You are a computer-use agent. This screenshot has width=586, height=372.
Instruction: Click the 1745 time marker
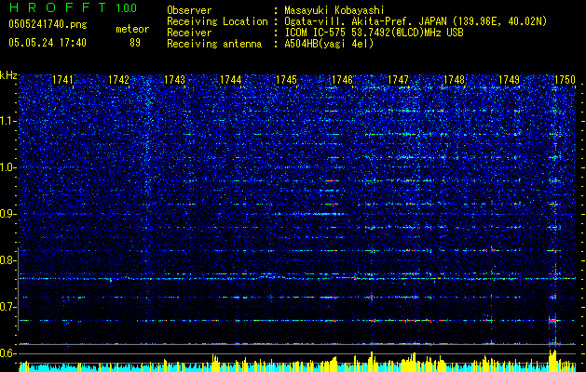(286, 80)
